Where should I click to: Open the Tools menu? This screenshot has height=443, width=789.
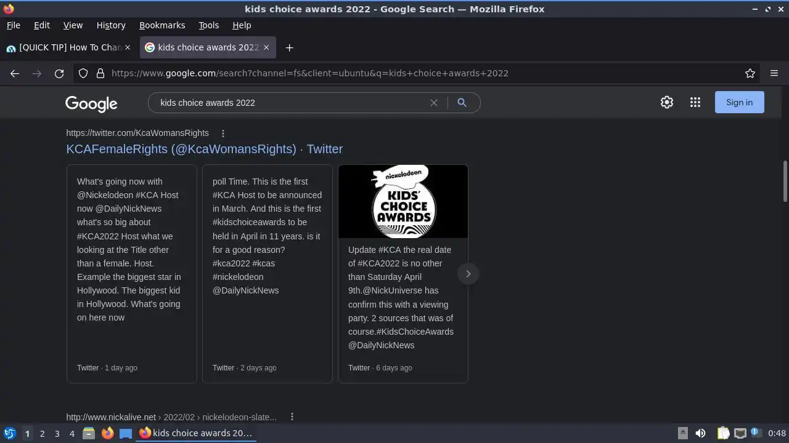(x=209, y=25)
